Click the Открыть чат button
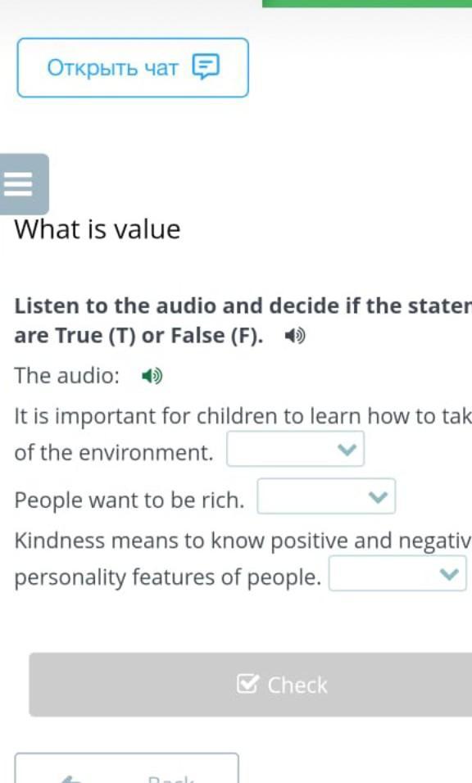The width and height of the screenshot is (472, 783). point(133,67)
